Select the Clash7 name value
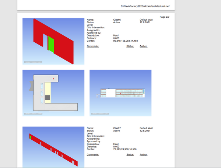 pyautogui.click(x=118, y=128)
